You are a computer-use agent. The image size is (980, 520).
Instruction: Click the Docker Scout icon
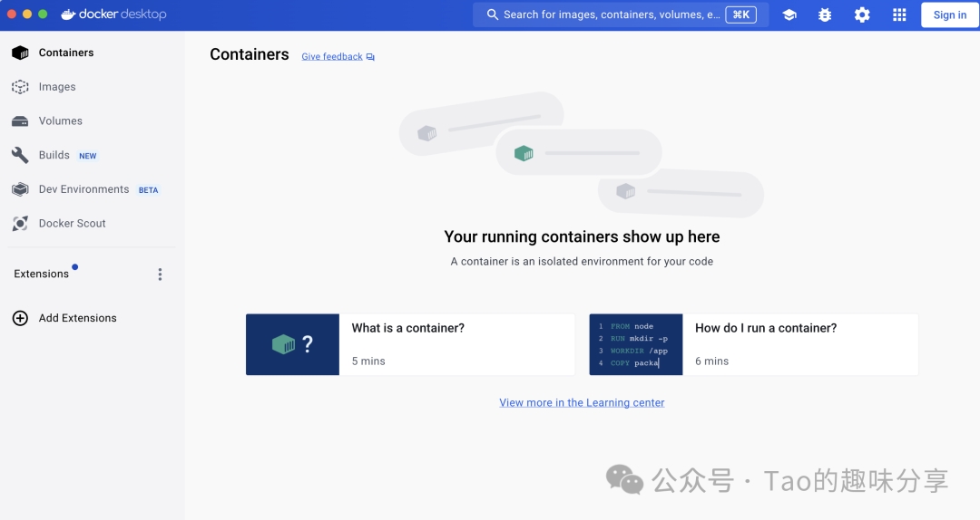click(20, 224)
